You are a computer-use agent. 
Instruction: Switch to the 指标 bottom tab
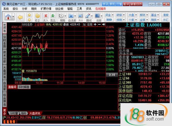(24, 113)
